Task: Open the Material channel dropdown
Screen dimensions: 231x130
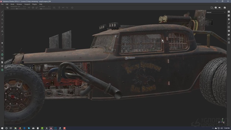Action: (216, 12)
